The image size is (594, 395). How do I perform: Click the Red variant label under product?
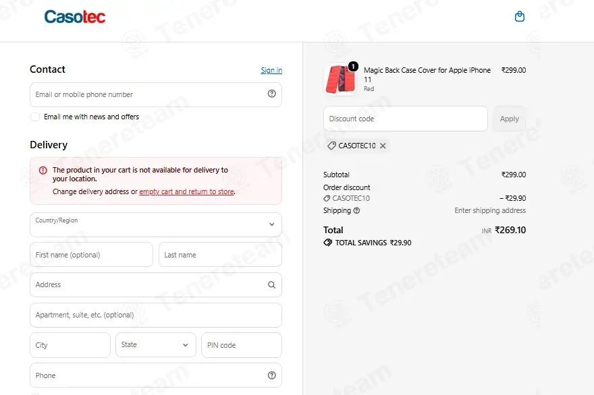pos(369,89)
